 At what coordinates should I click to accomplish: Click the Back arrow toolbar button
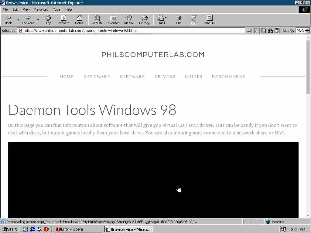(x=8, y=20)
